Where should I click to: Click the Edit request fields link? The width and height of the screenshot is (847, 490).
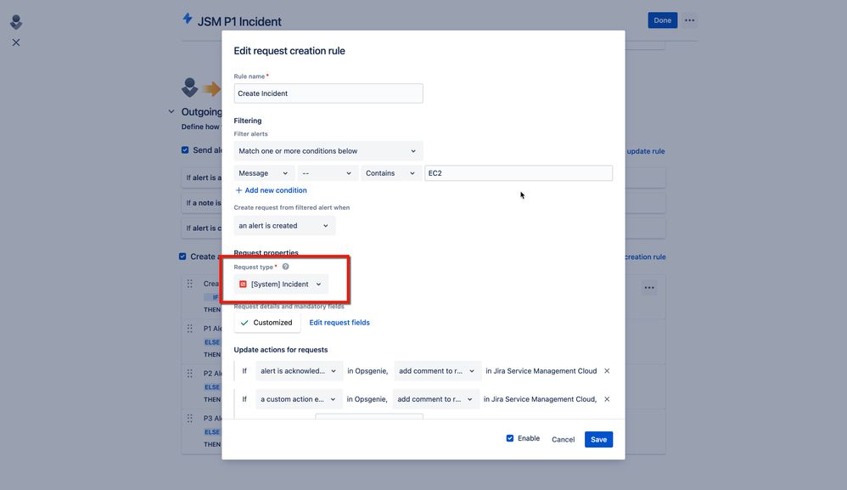339,323
